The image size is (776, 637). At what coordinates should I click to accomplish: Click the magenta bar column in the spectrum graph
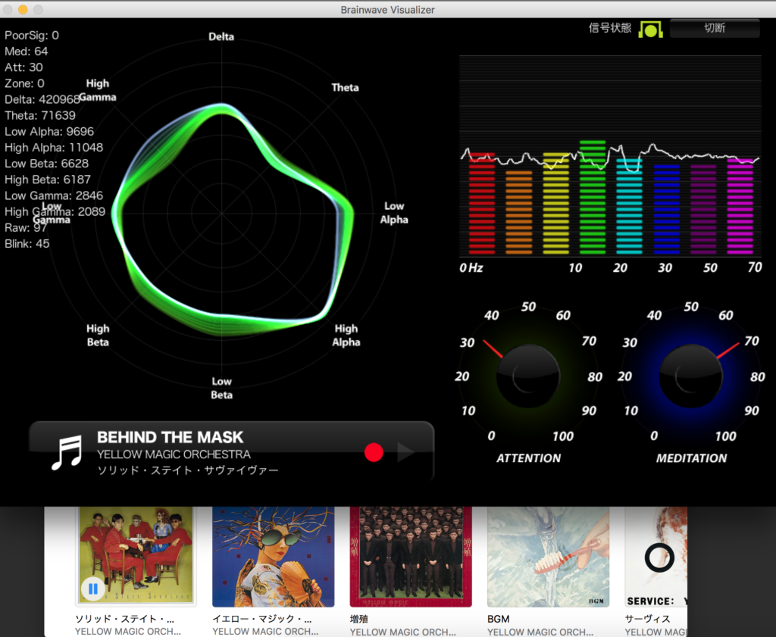[740, 207]
